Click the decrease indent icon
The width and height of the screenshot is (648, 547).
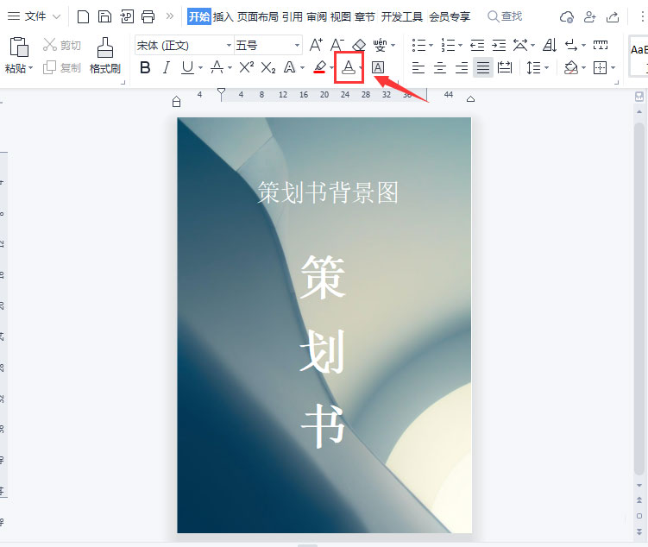pos(477,45)
